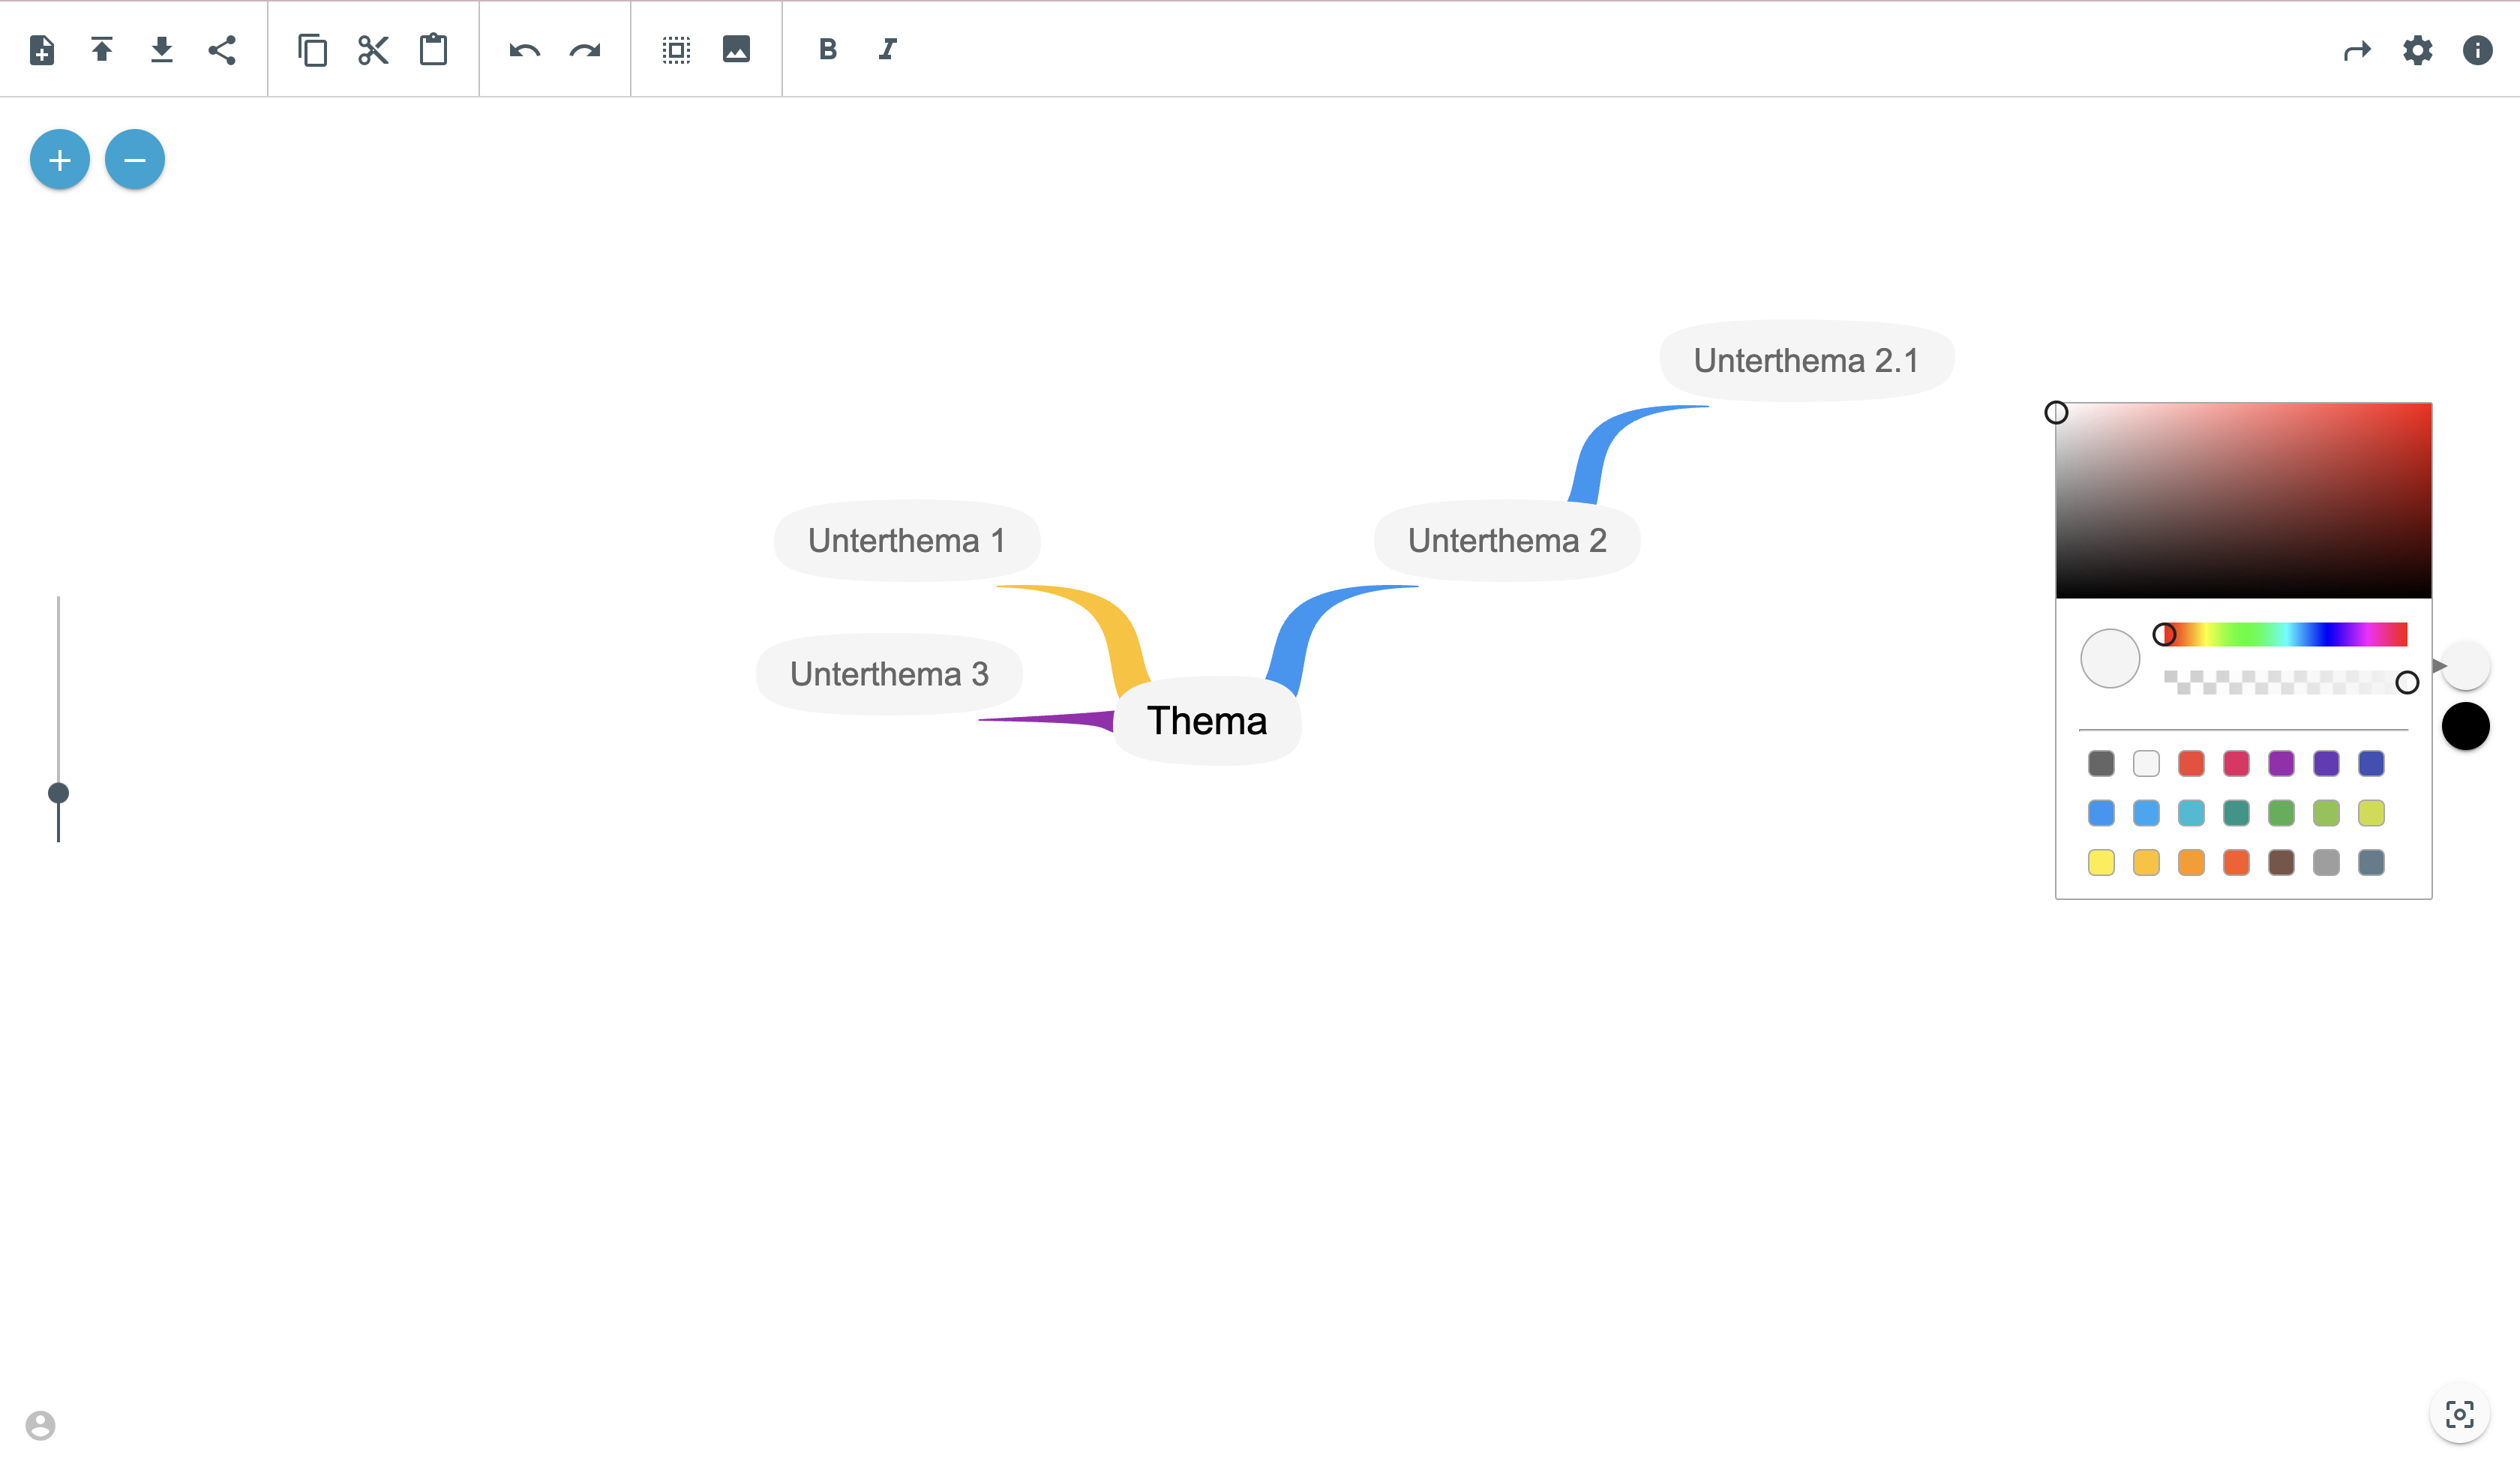The width and height of the screenshot is (2520, 1458).
Task: Choose the yellow preset swatch
Action: (2101, 863)
